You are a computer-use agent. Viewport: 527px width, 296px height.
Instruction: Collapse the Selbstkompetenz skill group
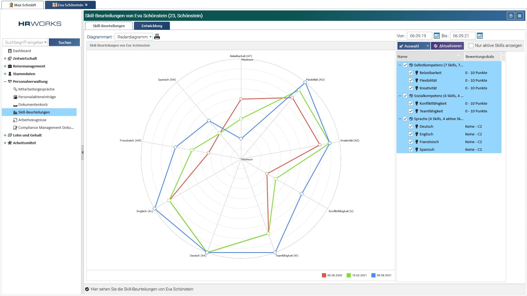click(x=400, y=65)
